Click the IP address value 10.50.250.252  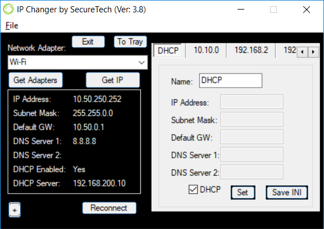pyautogui.click(x=97, y=99)
